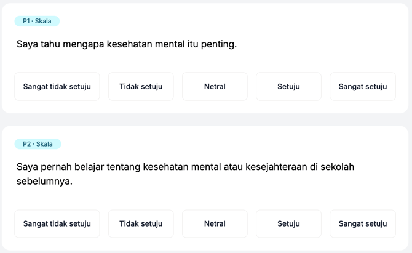
Task: Select 'Sangat tidak setuju' for question P2
Action: click(x=57, y=223)
